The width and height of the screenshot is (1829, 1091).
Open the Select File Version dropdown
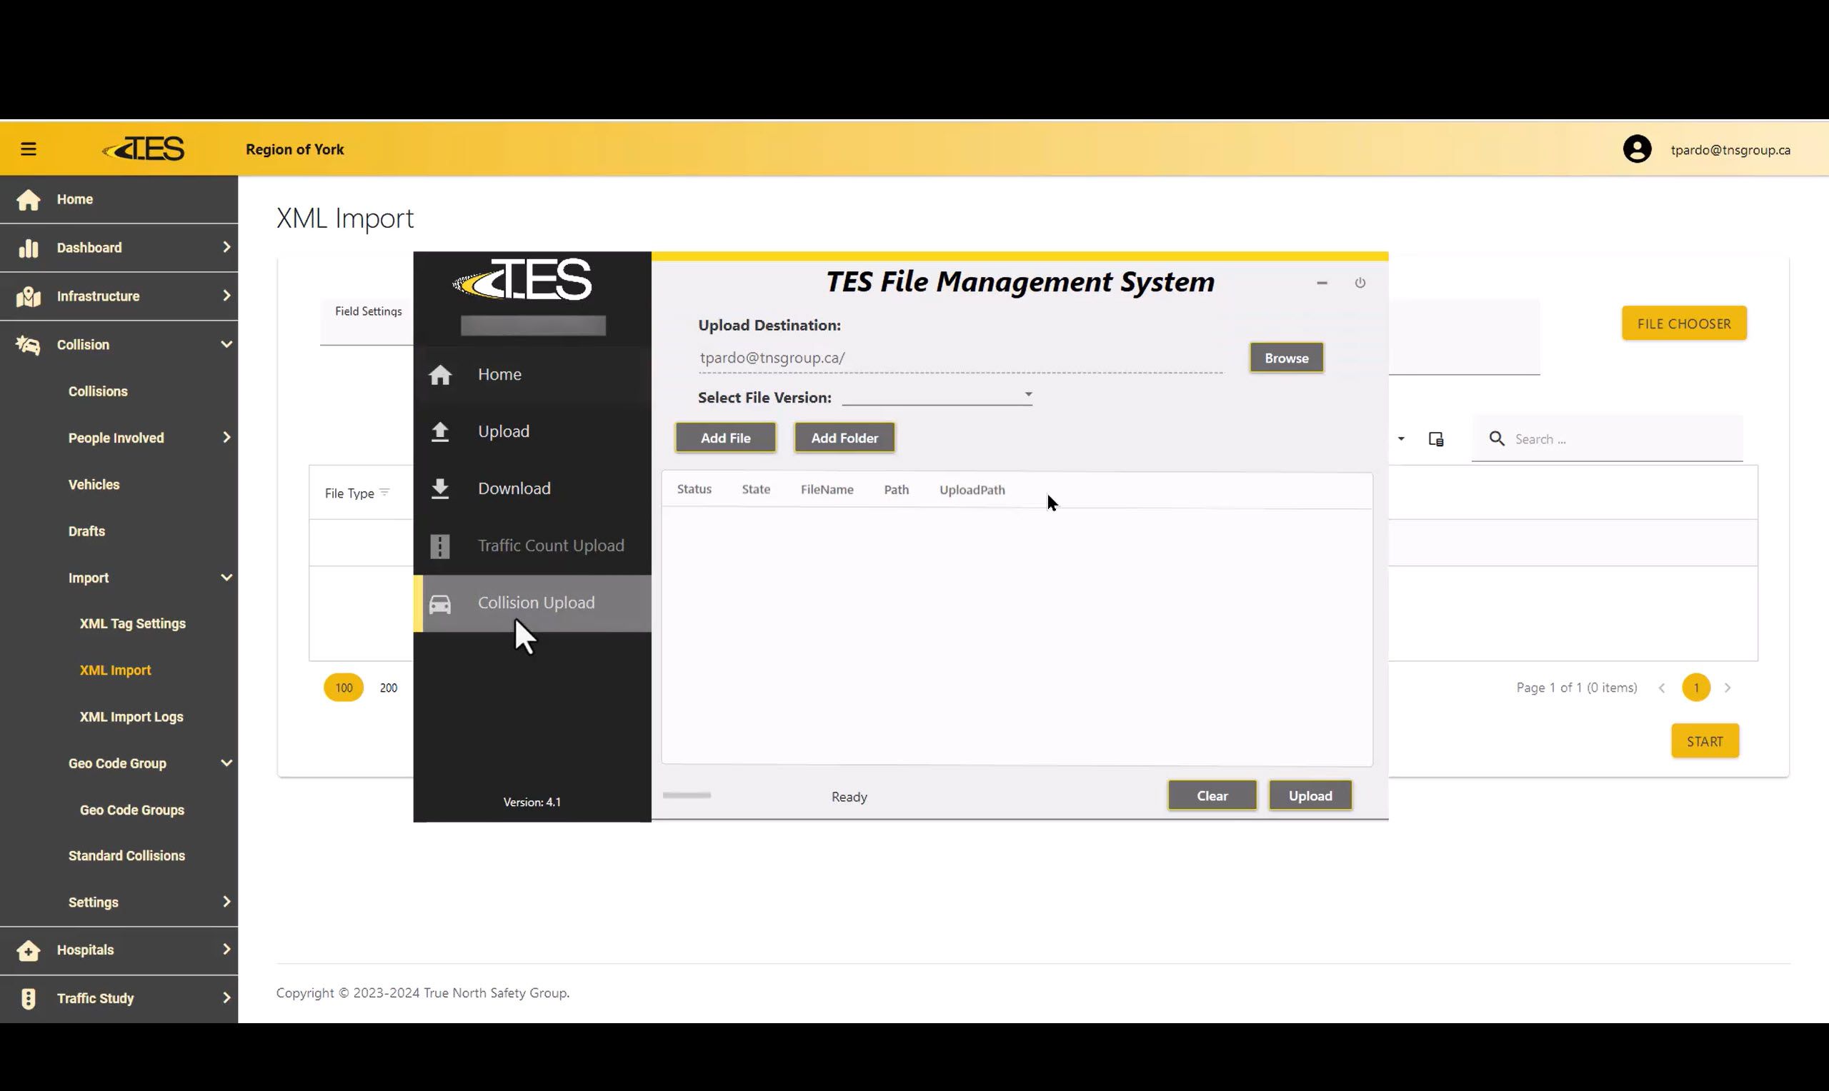click(937, 396)
